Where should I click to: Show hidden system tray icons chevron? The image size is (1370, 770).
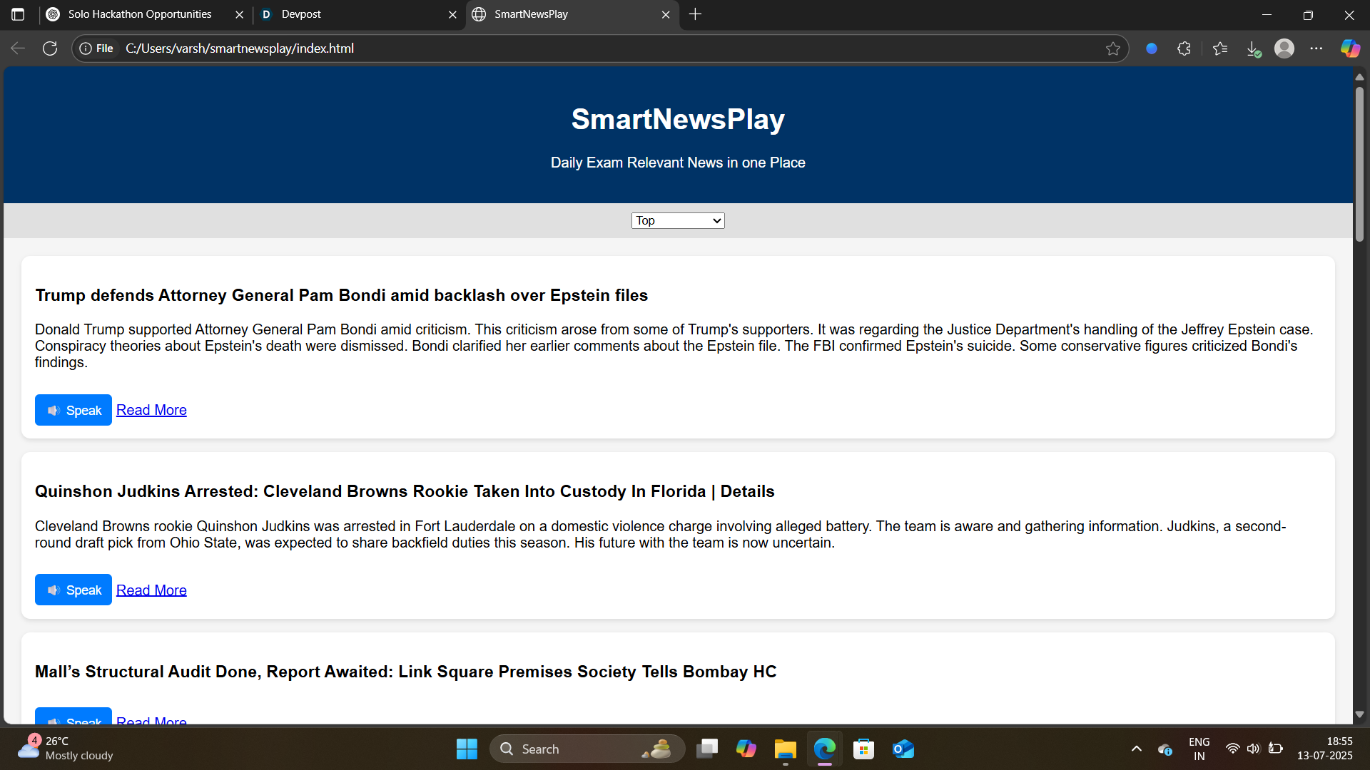[x=1137, y=749]
